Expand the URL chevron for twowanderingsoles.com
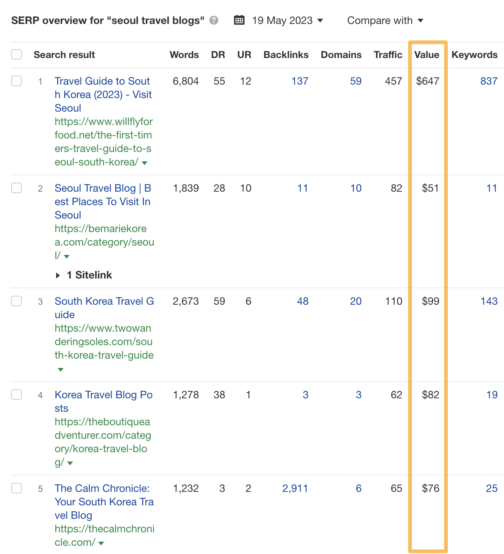 point(60,369)
